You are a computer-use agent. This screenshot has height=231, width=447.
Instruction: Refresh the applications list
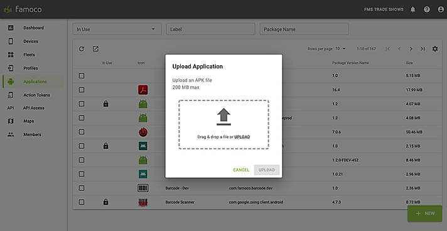82,49
